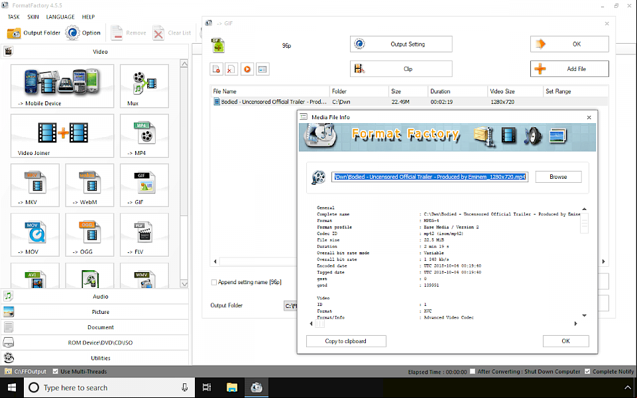Choose the MP4 conversion option
Screen dimensions: 637x398
[145, 136]
